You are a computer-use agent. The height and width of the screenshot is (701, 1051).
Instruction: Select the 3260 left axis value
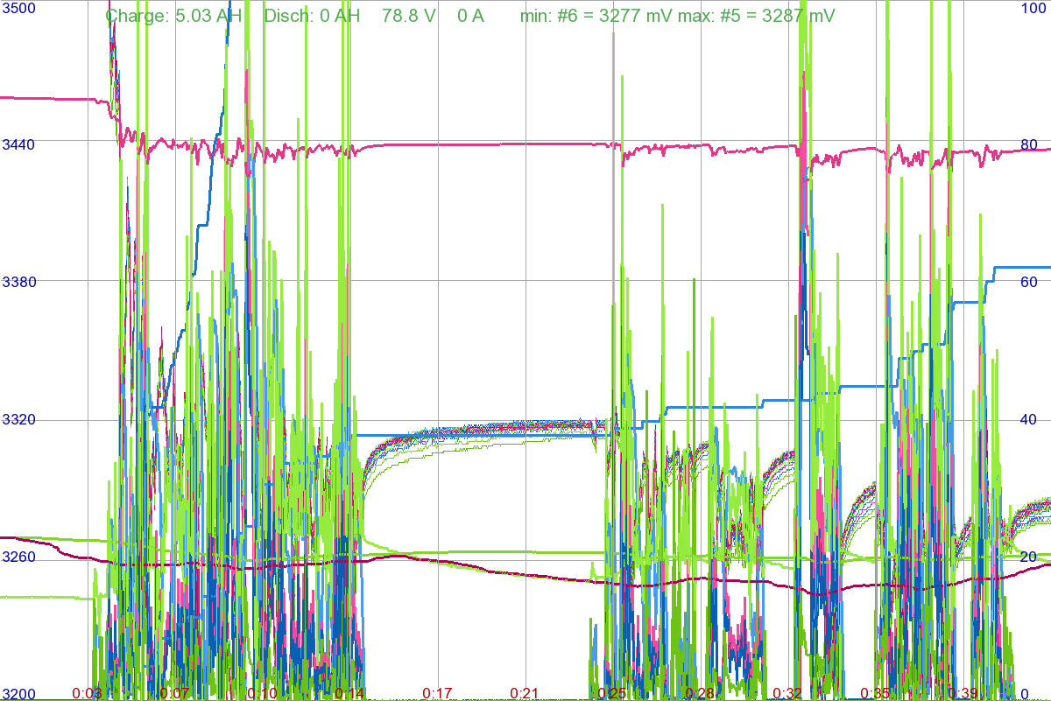(18, 557)
